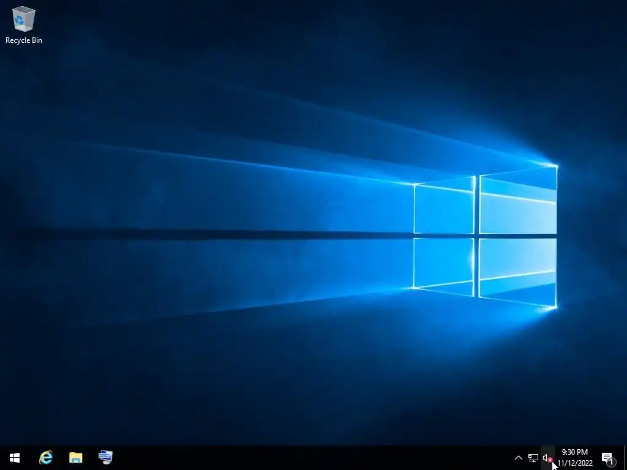Click the Recycle Bin text label

pyautogui.click(x=24, y=40)
